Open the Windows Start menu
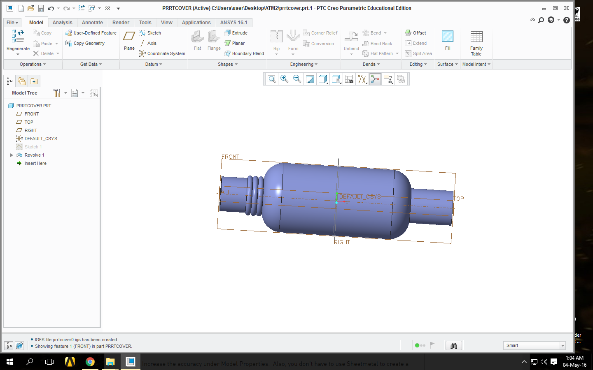593x370 pixels. 10,362
